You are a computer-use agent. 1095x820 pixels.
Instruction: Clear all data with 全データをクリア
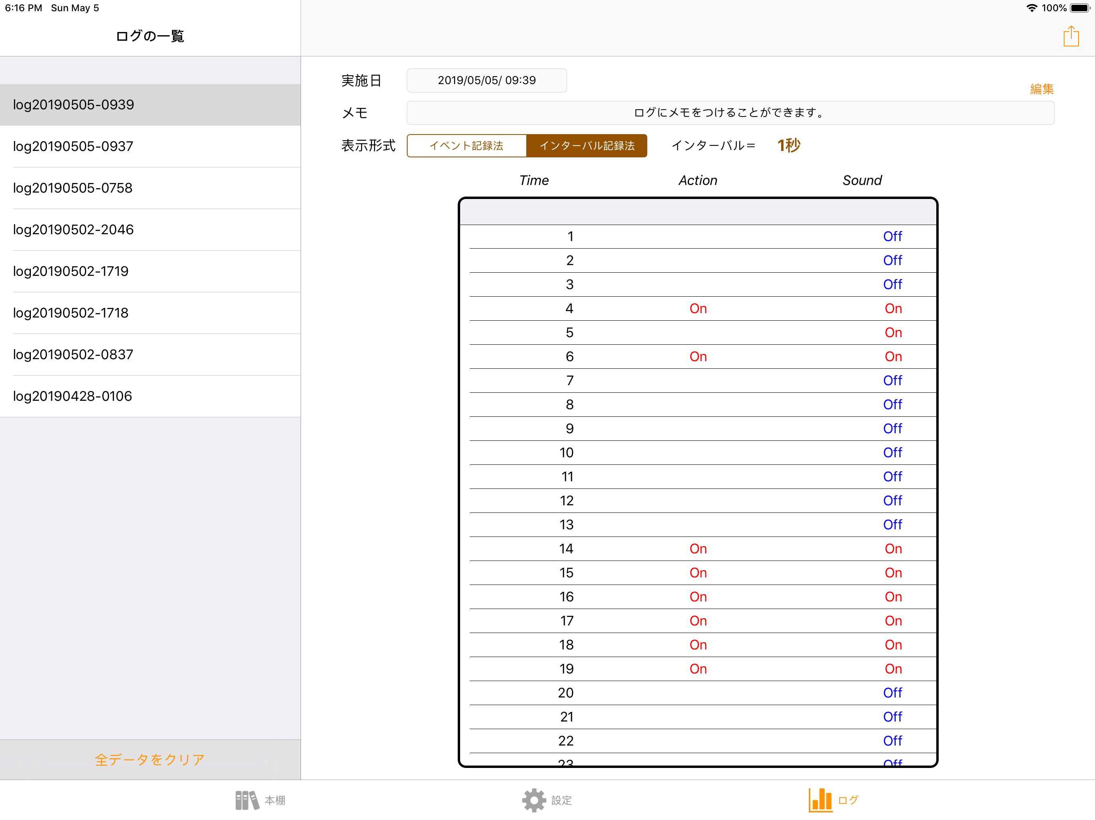pyautogui.click(x=150, y=759)
